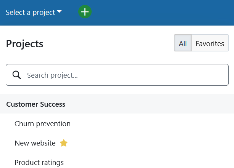Image resolution: width=234 pixels, height=168 pixels.
Task: Click the Customer Success section label
Action: pos(36,104)
